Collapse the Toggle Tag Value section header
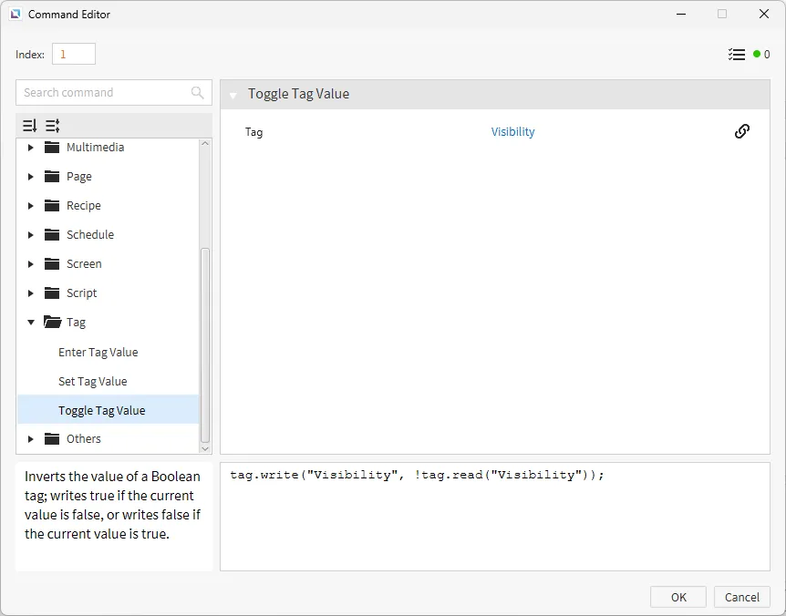 233,95
